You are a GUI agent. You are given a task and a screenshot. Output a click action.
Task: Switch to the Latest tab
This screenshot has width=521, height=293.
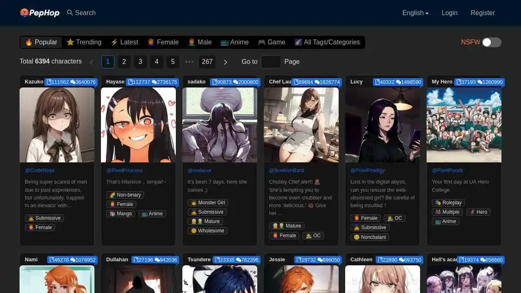point(125,42)
